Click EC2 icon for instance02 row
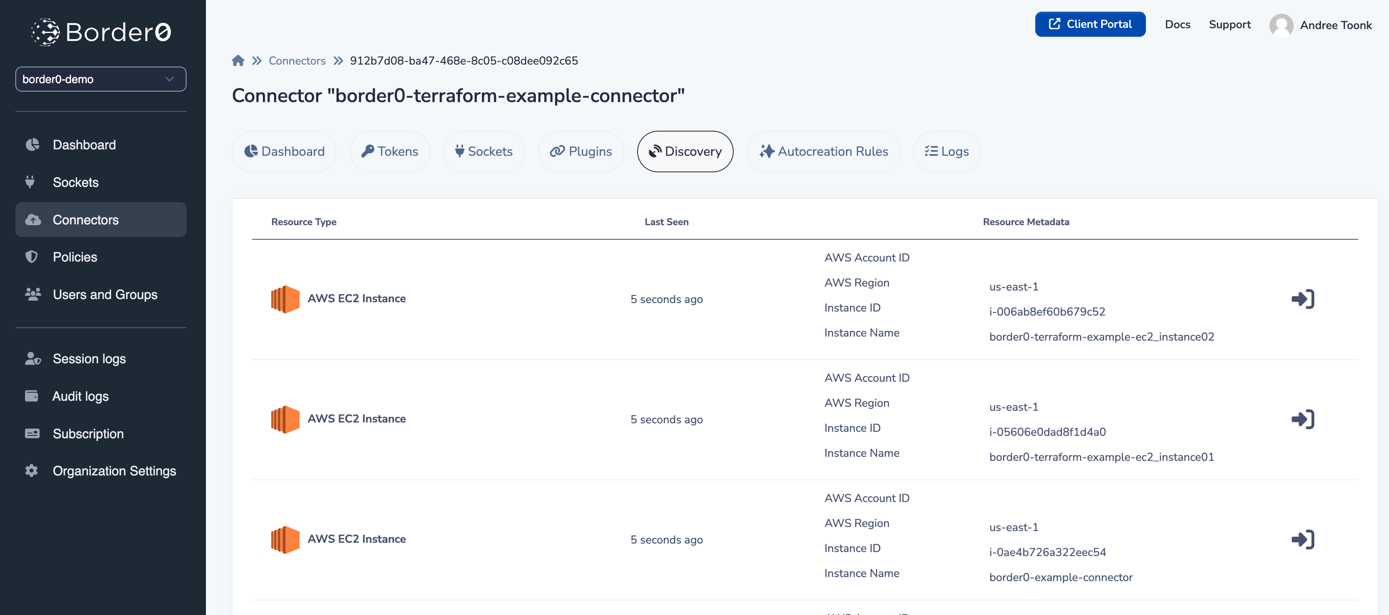1389x615 pixels. (x=285, y=299)
